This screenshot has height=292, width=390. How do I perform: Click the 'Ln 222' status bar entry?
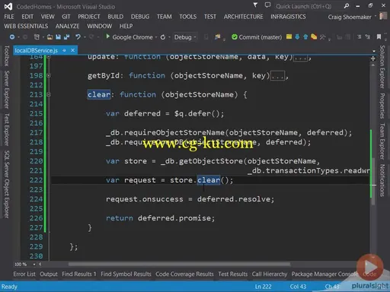click(263, 287)
